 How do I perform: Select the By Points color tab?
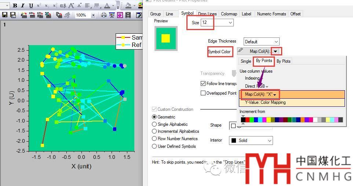(264, 61)
